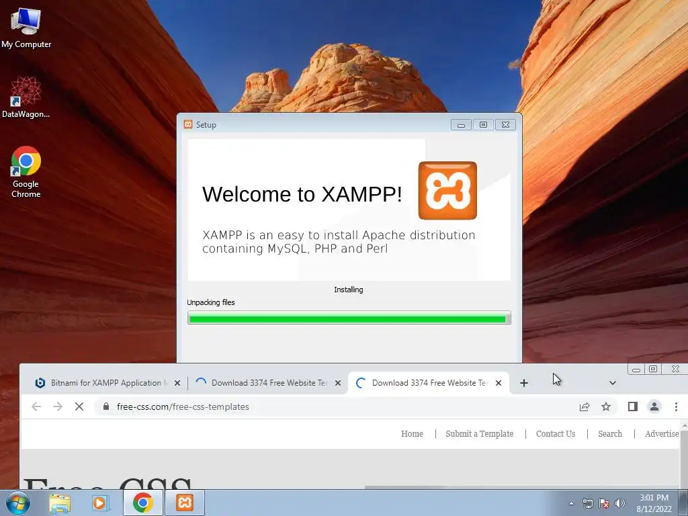The image size is (688, 516).
Task: Open My Computer desktop icon
Action: pyautogui.click(x=26, y=28)
